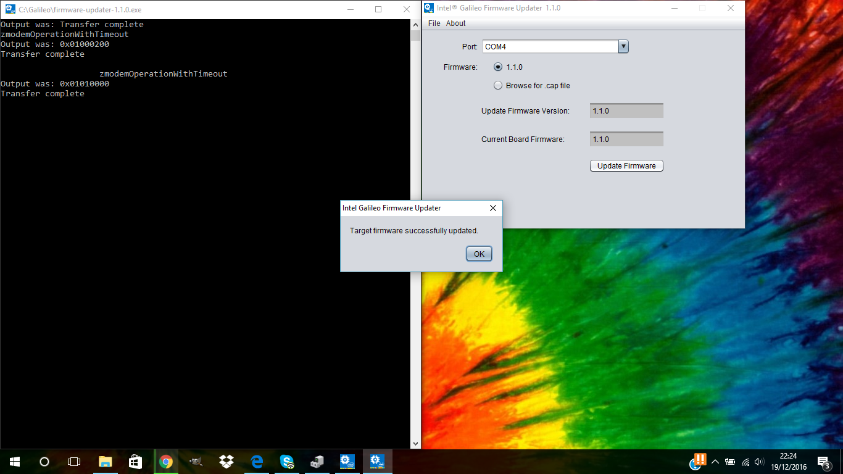Open the volume control in system tray
Screen dimensions: 843x474
click(x=759, y=462)
